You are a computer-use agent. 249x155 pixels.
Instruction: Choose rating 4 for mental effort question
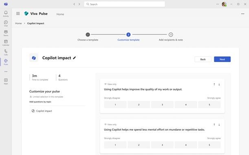[186, 145]
